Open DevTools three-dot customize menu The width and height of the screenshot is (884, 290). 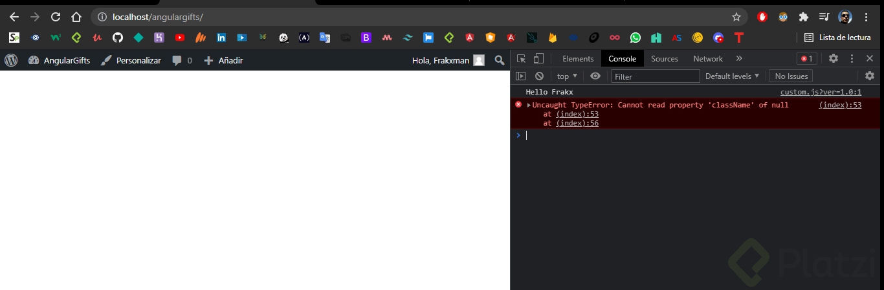click(x=852, y=58)
